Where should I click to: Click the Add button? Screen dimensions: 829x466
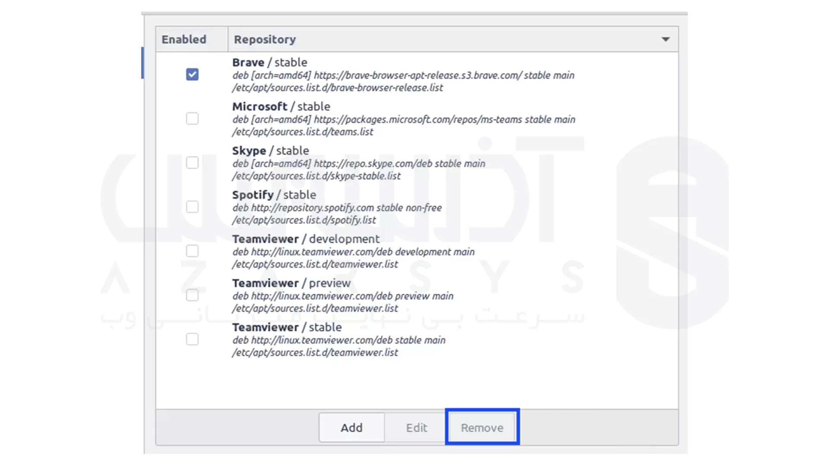click(351, 428)
